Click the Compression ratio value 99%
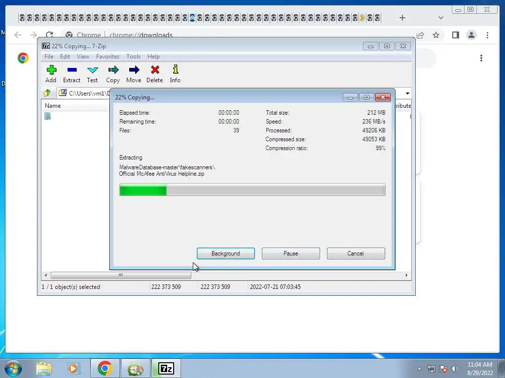This screenshot has height=378, width=505. click(380, 148)
